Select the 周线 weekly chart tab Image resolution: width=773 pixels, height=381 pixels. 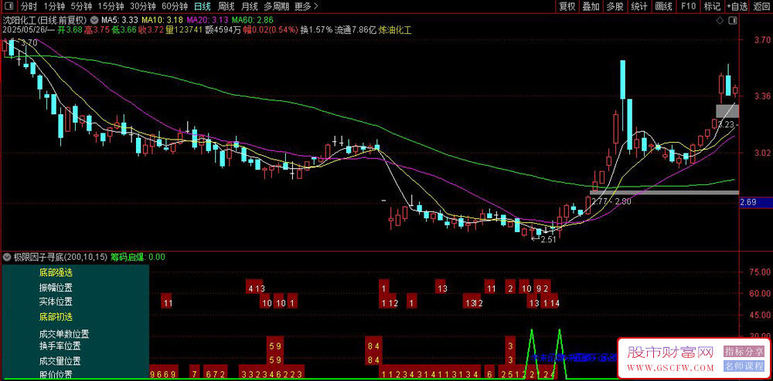(x=226, y=6)
